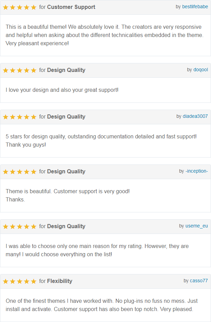The width and height of the screenshot is (211, 322).
Task: Open doqool's user profile link
Action: click(200, 70)
